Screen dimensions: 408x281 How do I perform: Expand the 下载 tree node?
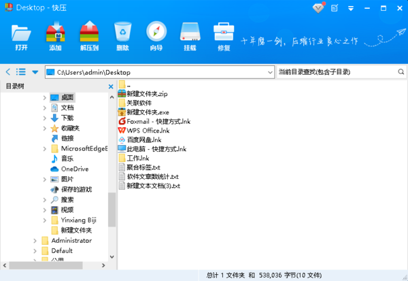44,118
